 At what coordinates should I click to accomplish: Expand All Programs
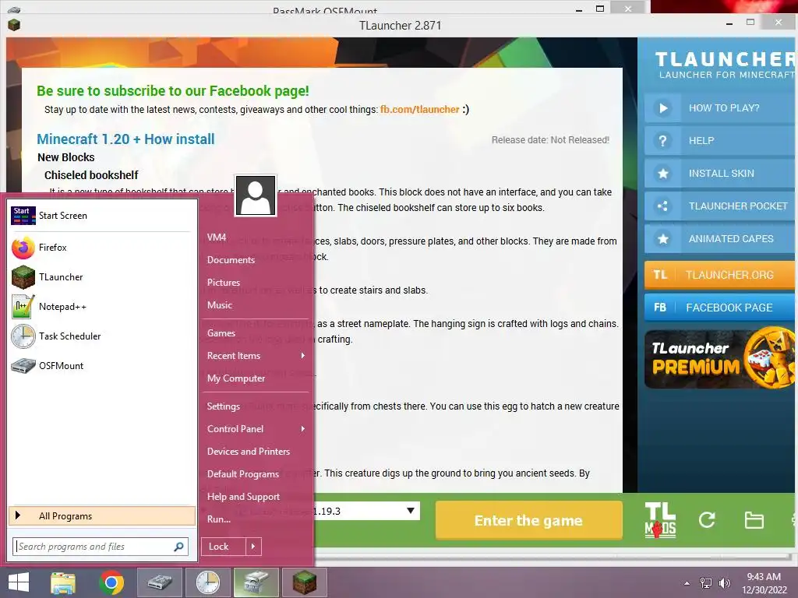102,515
